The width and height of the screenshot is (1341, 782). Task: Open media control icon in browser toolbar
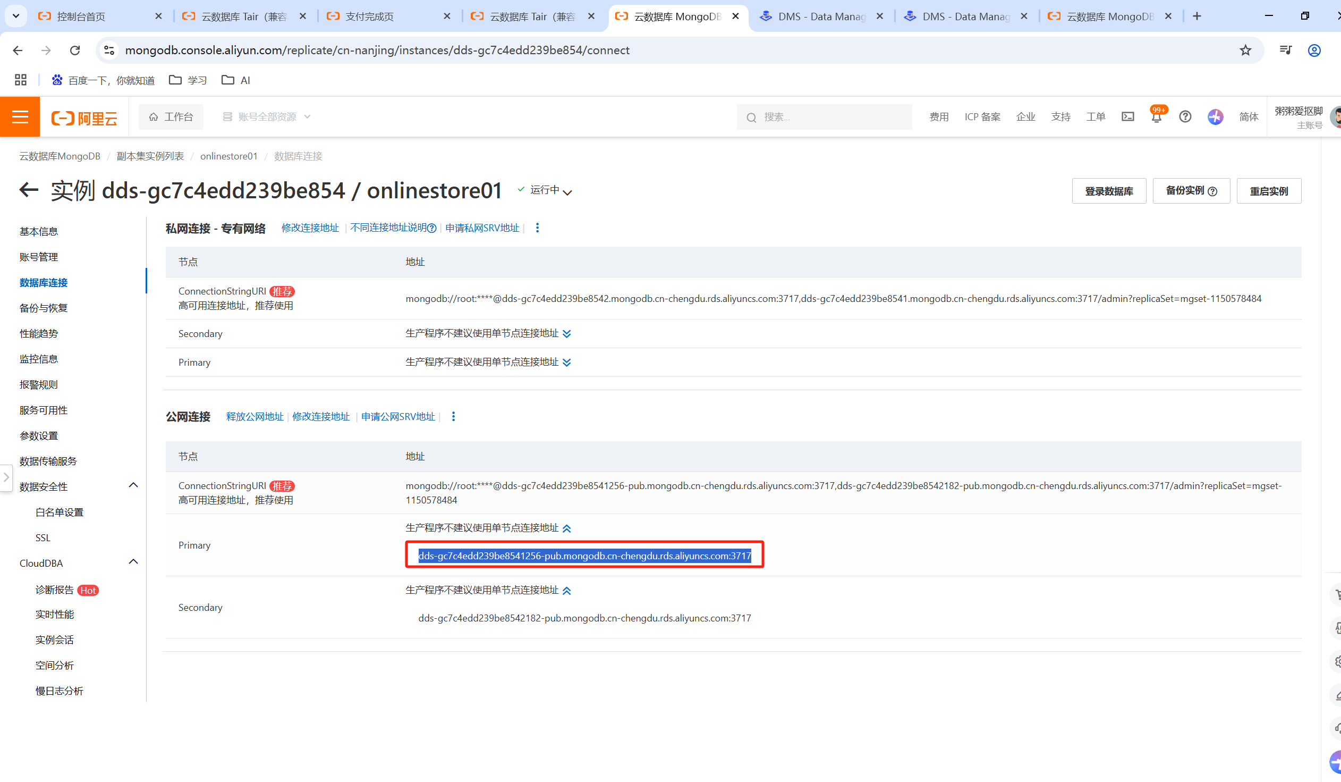coord(1285,50)
